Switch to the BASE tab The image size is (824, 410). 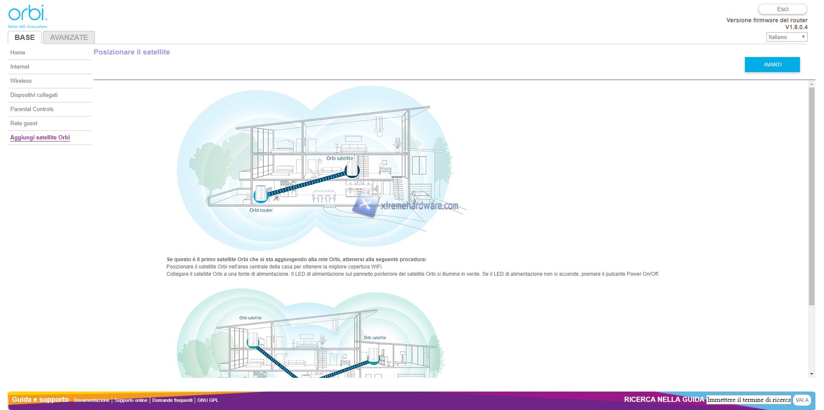[x=24, y=38]
